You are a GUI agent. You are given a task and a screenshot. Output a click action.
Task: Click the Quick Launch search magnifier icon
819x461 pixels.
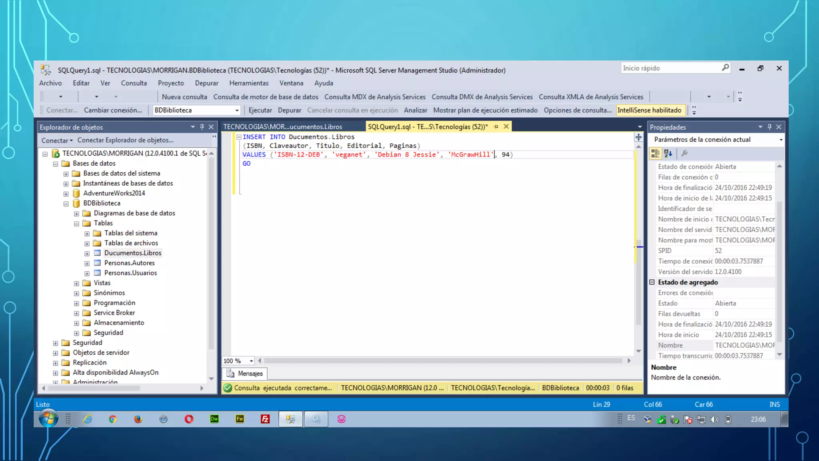coord(725,68)
